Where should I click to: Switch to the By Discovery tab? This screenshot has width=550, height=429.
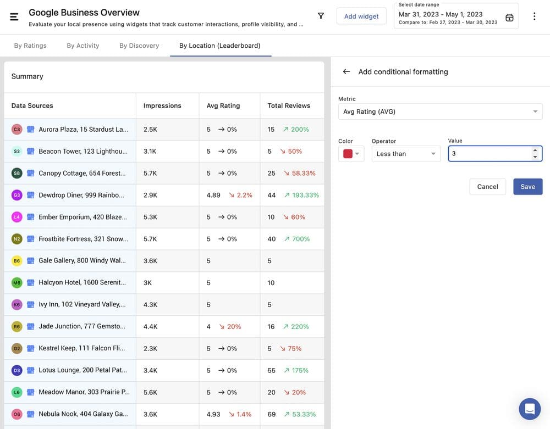(x=139, y=46)
